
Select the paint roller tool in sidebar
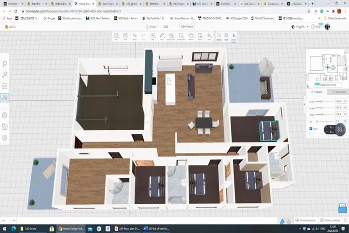[5, 97]
